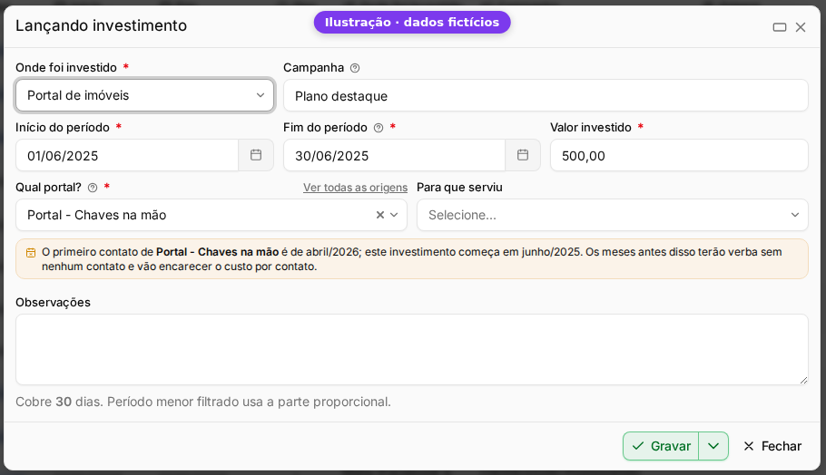Expand the 'Qual portal?' dropdown arrow

394,215
